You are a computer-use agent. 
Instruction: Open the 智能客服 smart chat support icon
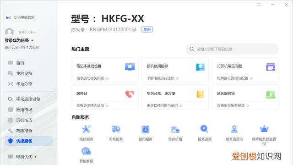[86, 151]
